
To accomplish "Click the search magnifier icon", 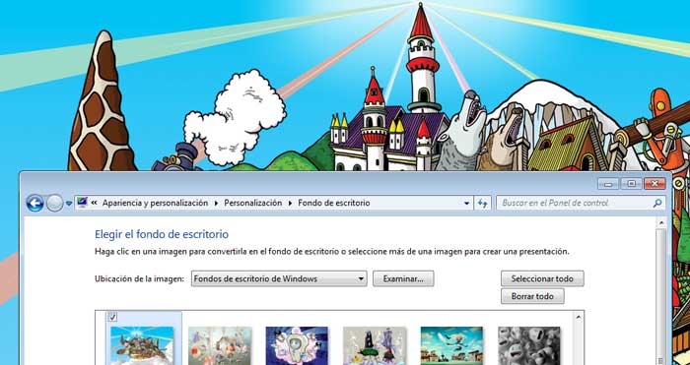I will pyautogui.click(x=657, y=203).
